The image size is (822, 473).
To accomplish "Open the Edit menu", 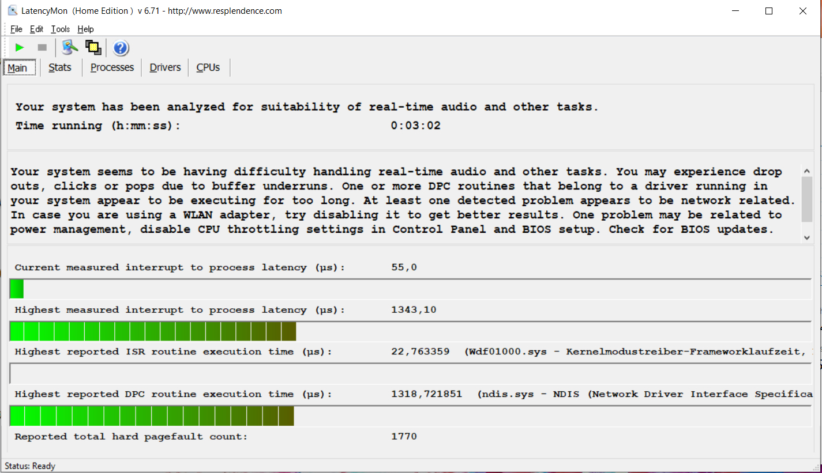I will tap(36, 29).
